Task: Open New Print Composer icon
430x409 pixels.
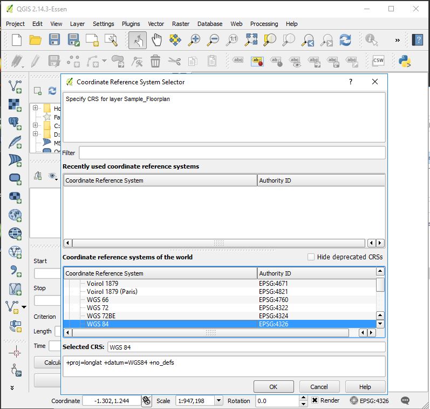Action: point(92,40)
